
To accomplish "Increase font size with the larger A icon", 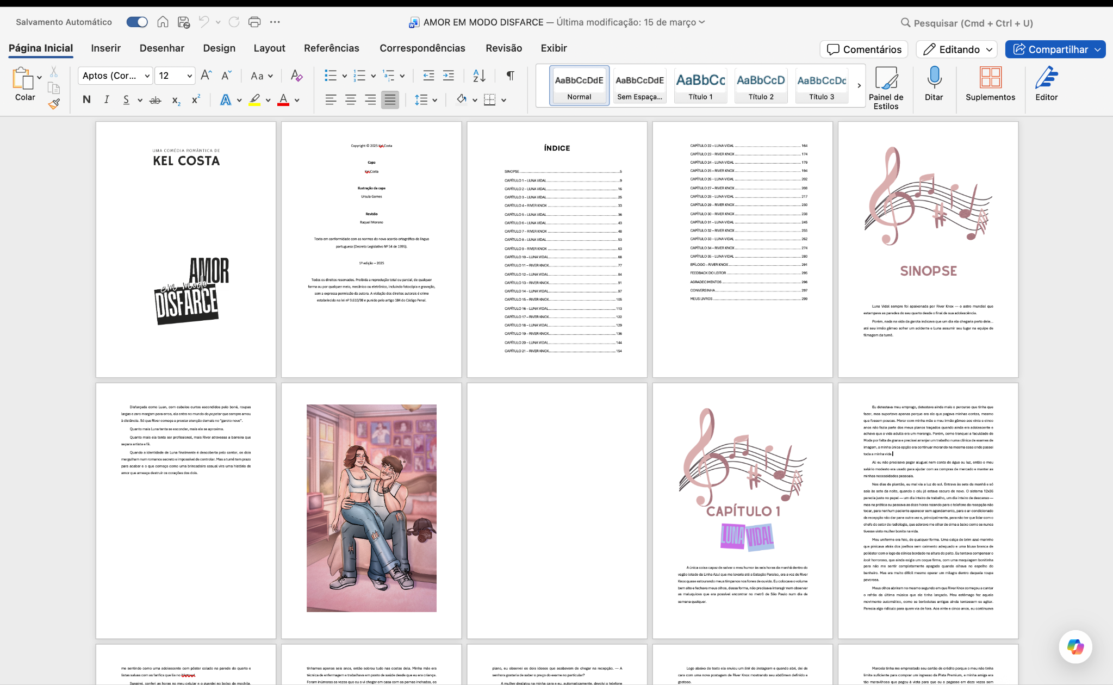I will (206, 76).
